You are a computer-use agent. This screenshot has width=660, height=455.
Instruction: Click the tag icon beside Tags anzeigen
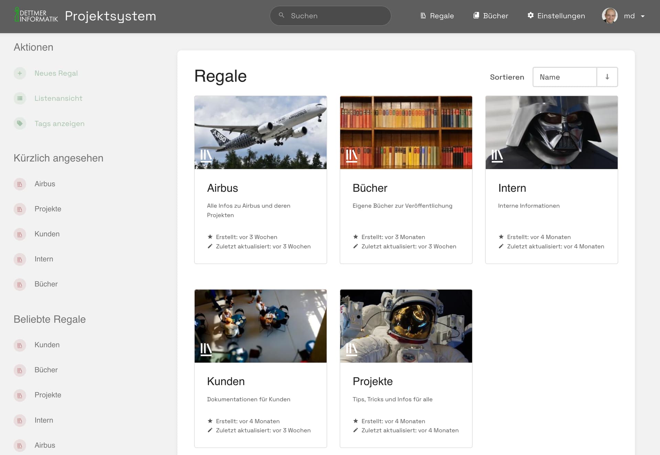[20, 123]
